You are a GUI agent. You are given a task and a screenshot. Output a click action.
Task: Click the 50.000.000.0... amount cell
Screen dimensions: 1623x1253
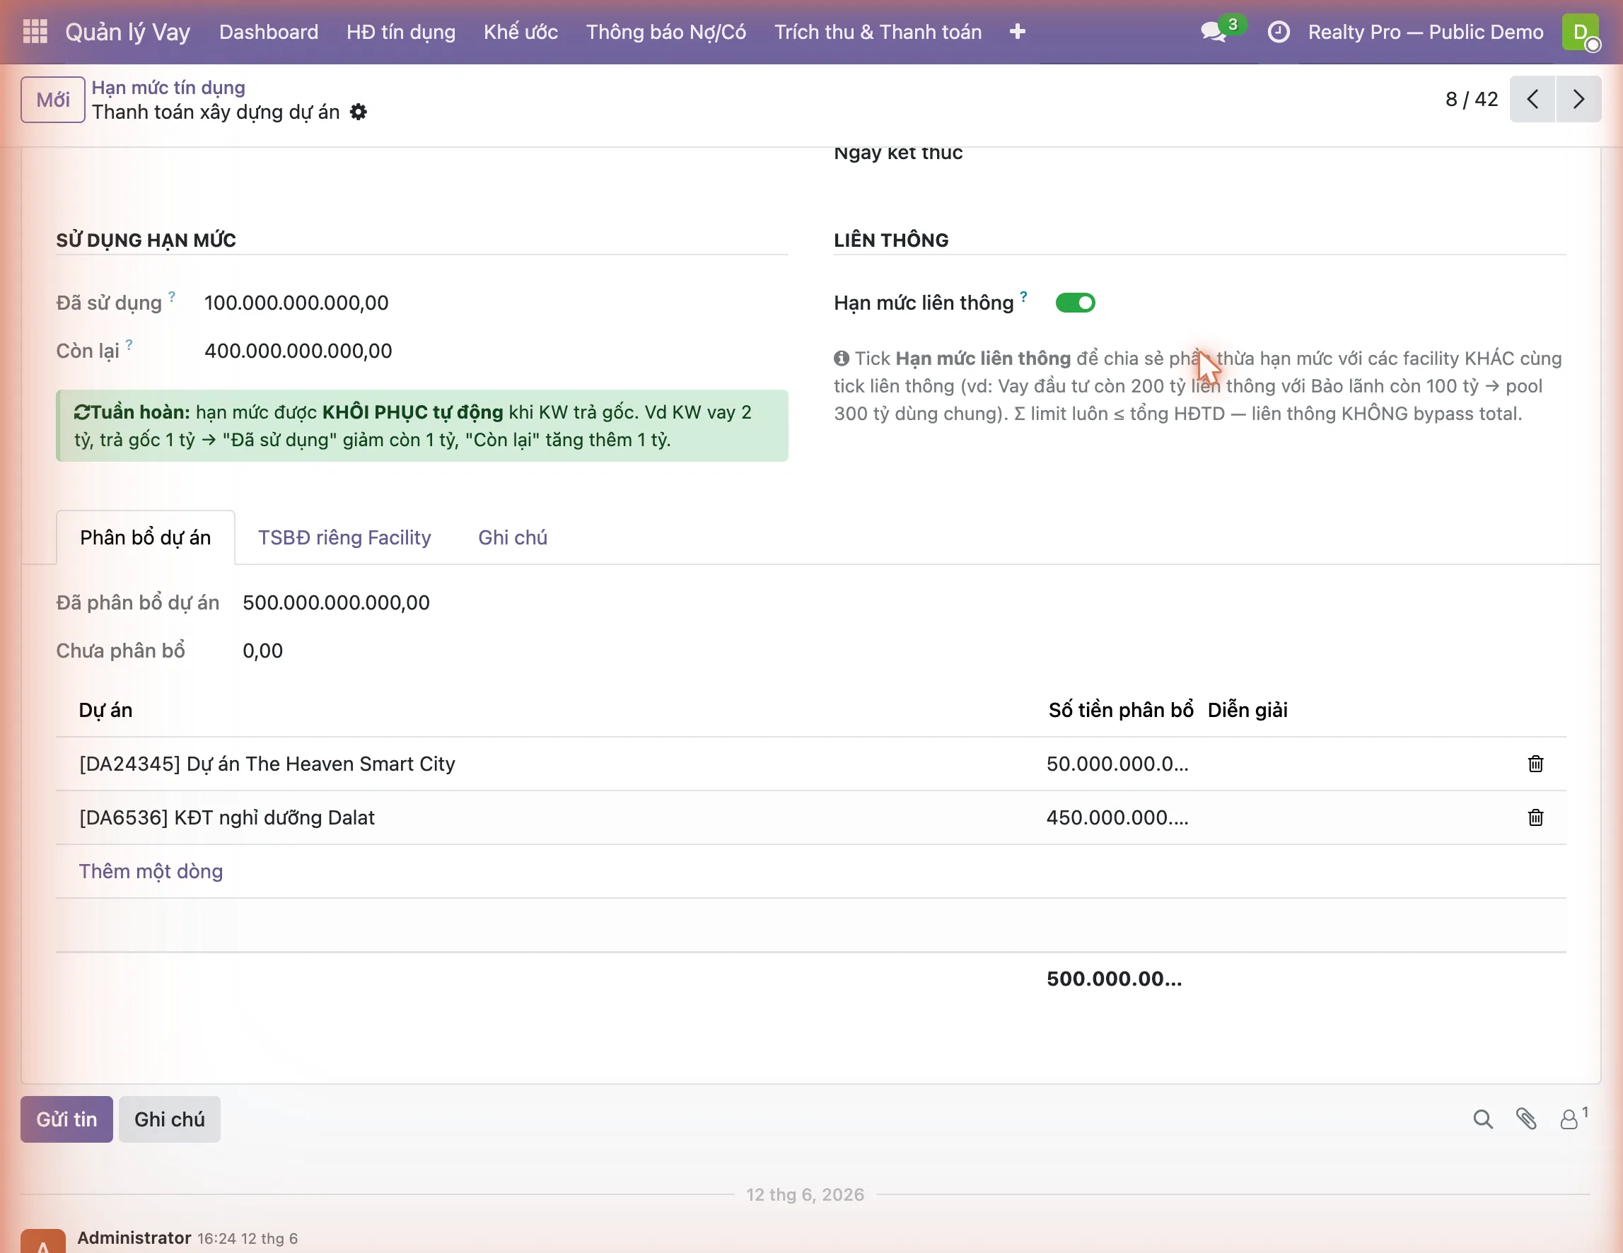[x=1117, y=764]
